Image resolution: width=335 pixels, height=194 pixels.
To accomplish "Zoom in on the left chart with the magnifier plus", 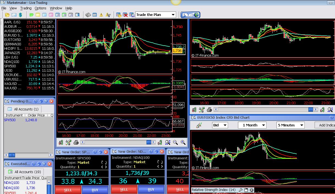I will pyautogui.click(x=183, y=142).
